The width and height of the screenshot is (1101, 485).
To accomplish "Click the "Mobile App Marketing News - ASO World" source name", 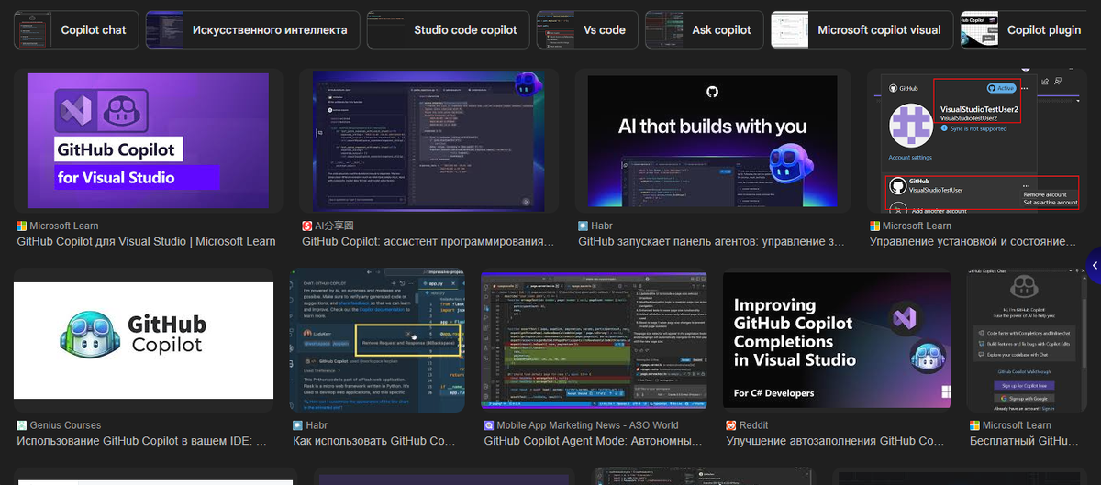I will click(x=588, y=425).
